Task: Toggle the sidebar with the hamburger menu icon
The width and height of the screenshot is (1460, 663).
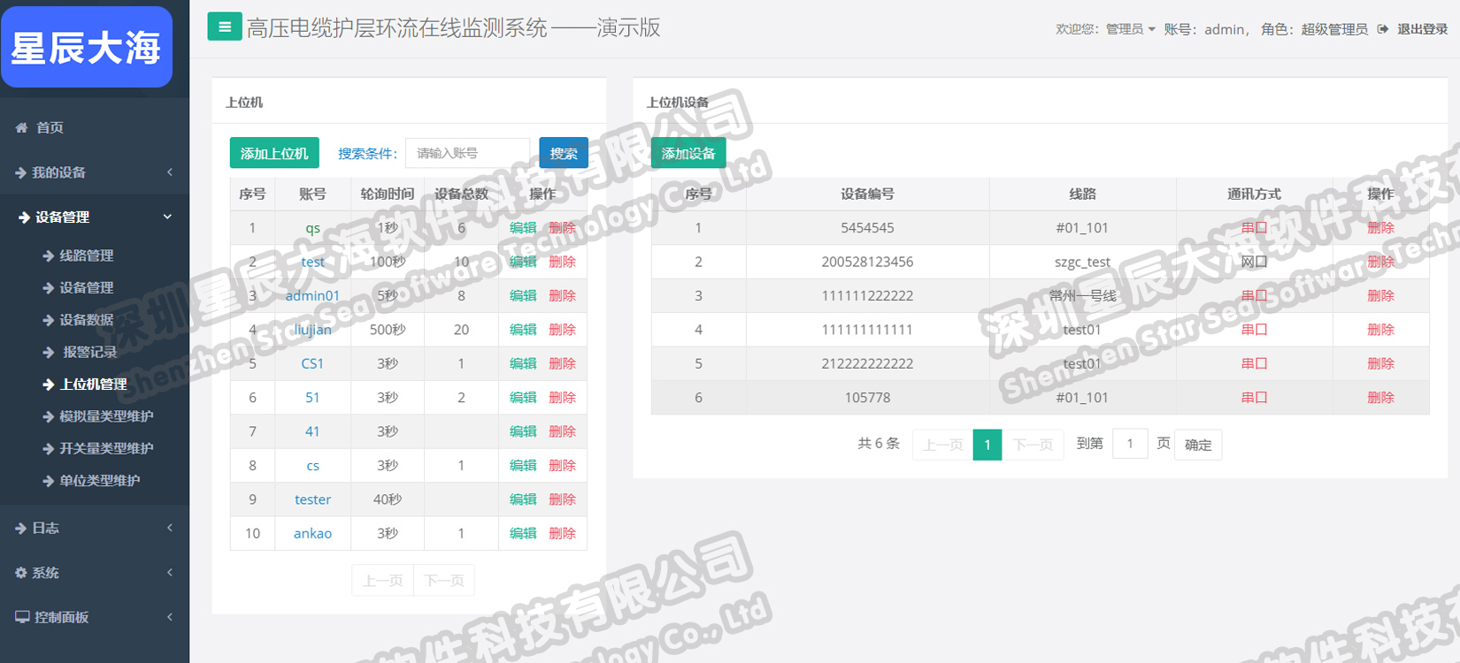Action: point(225,27)
